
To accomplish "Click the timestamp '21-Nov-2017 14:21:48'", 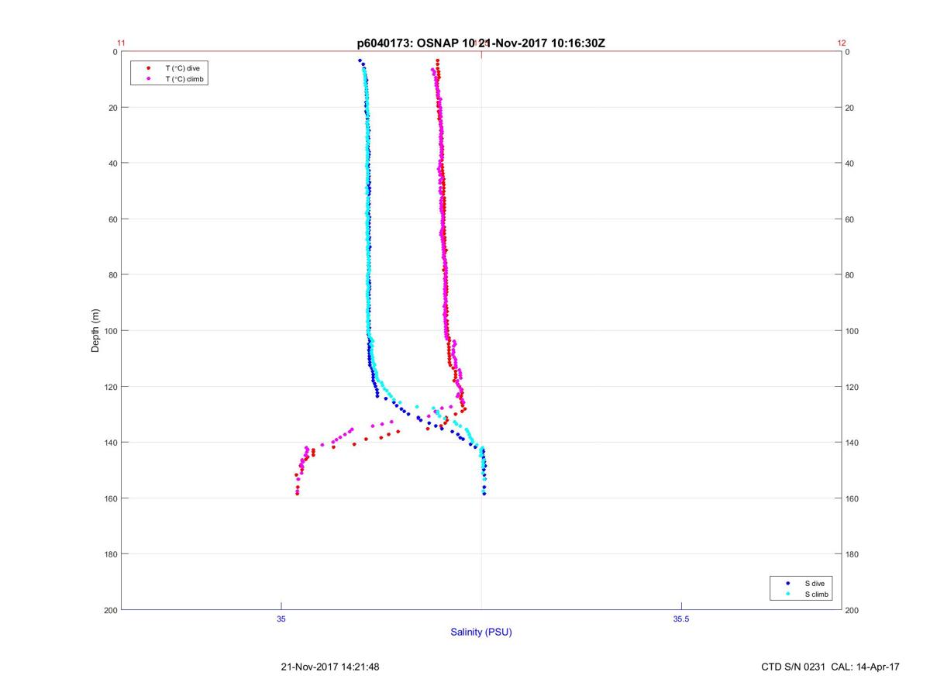I will point(330,667).
